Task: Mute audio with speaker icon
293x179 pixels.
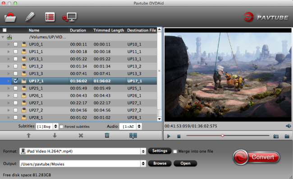Action: click(288, 126)
